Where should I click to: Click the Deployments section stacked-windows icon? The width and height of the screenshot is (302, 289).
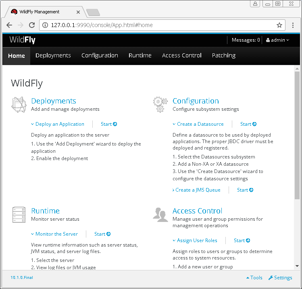[x=19, y=105]
